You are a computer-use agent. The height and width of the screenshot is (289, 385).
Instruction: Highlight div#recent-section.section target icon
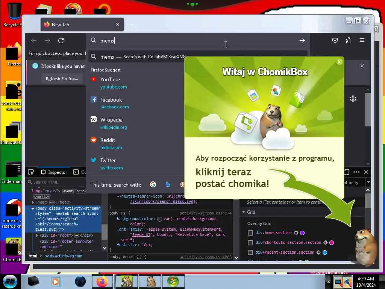point(319,252)
